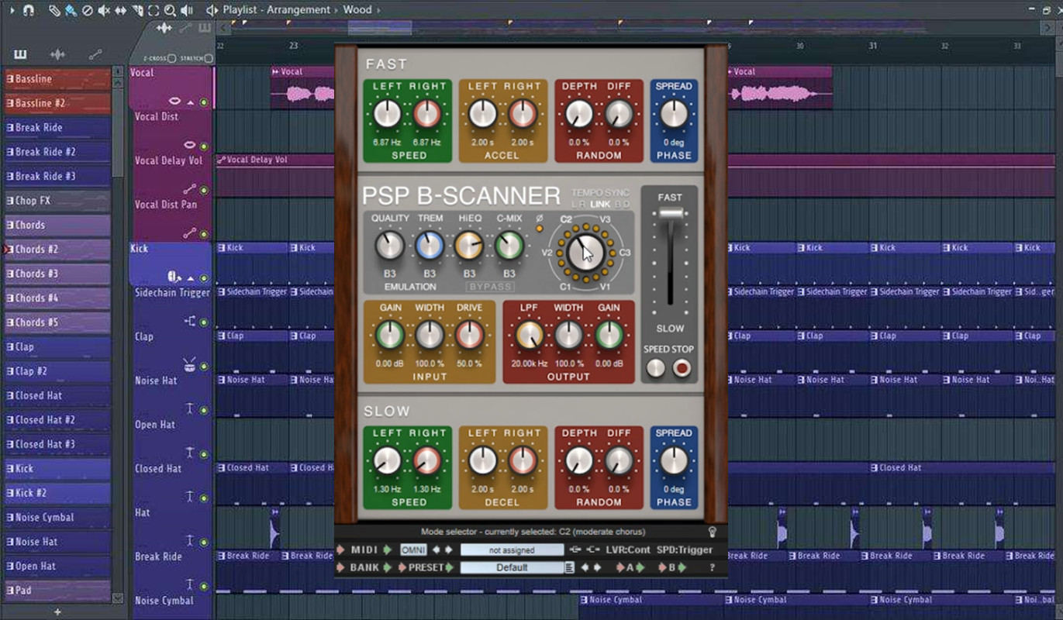Show pattern clips in the picker panel
Image resolution: width=1063 pixels, height=620 pixels.
(20, 54)
